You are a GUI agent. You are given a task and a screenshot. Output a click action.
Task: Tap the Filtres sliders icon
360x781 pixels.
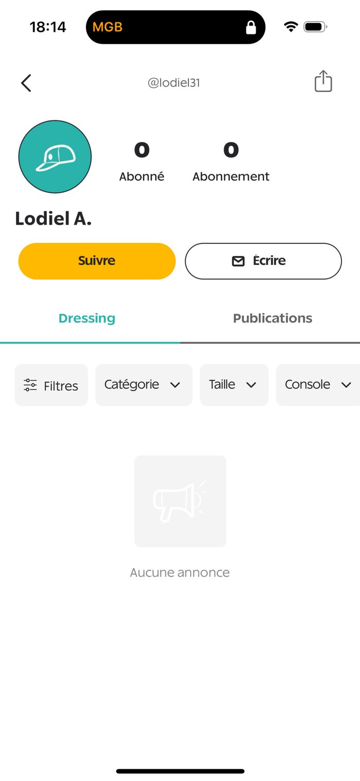pos(30,385)
